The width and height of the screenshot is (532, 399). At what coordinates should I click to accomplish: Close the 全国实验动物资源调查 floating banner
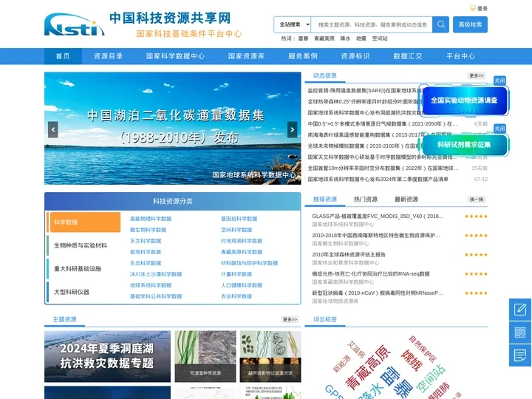(499, 81)
